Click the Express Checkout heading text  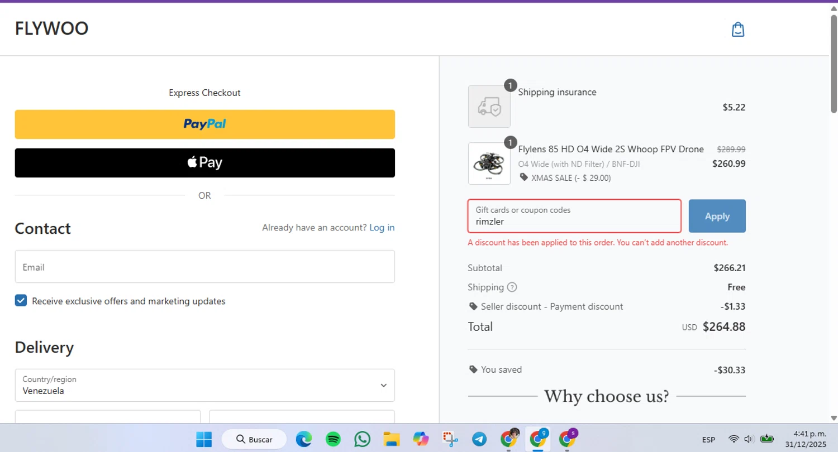(204, 93)
